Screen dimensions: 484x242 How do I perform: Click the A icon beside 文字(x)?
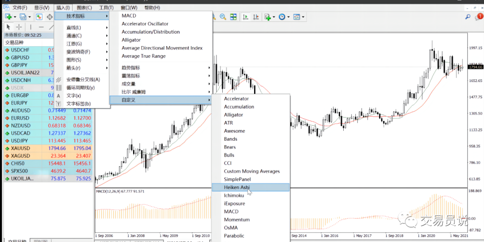(59, 96)
